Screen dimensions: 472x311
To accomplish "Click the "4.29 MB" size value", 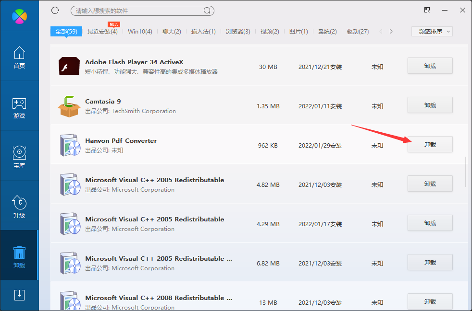I will pyautogui.click(x=268, y=224).
